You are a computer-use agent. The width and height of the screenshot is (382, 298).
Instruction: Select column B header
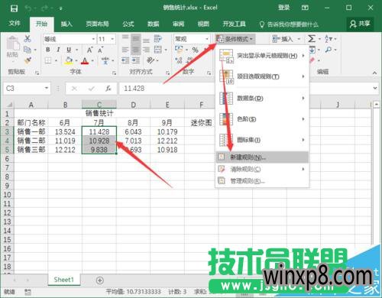[x=65, y=105]
